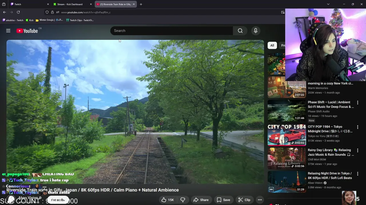Viewport: 366px width, 205px height.
Task: Like the video with thumbs-up 15K
Action: (x=168, y=200)
